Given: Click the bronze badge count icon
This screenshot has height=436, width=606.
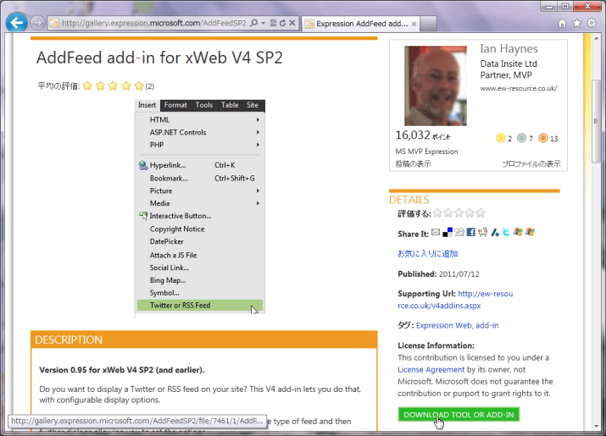Looking at the screenshot, I should tap(543, 138).
